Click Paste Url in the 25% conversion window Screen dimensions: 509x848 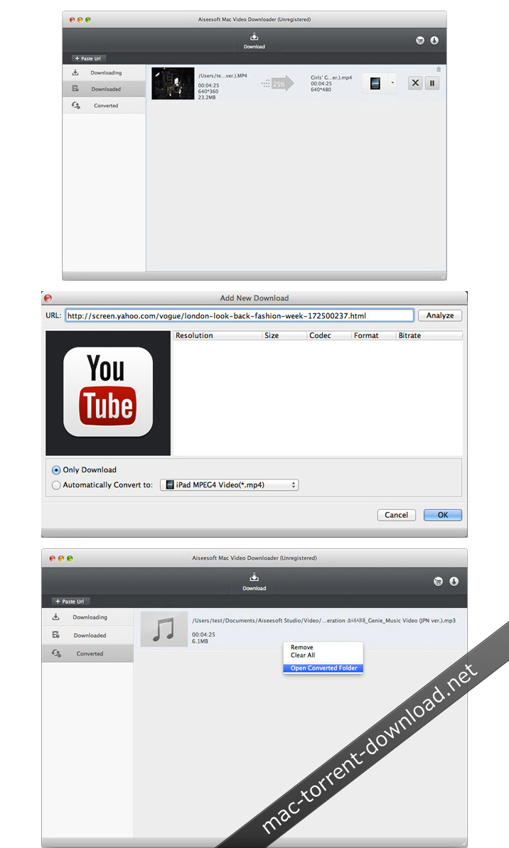[x=88, y=58]
